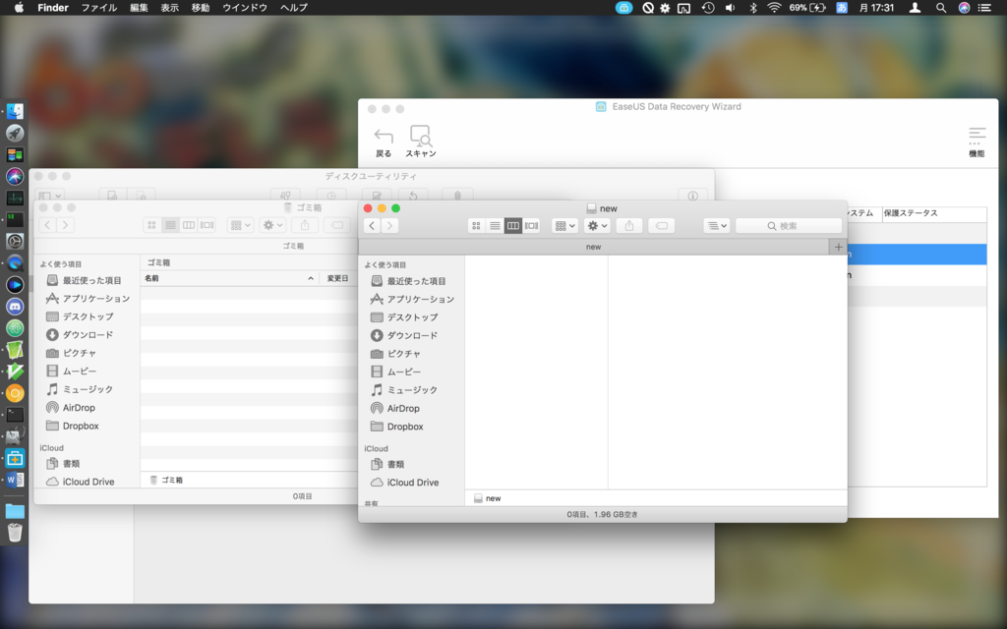Switch ゴミ箱 window to column view
1007x629 pixels.
point(188,225)
